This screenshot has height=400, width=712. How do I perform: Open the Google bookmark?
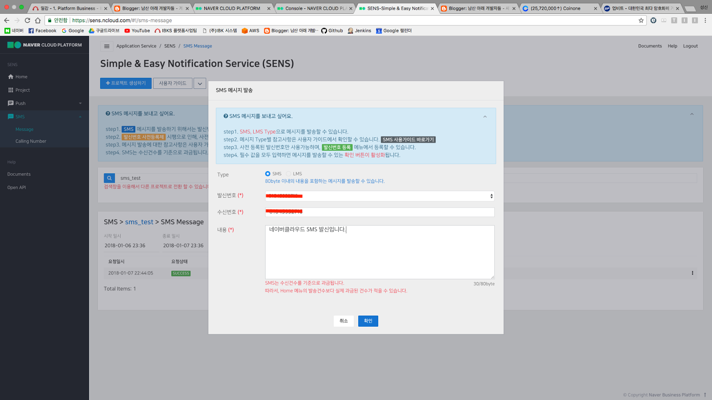tap(73, 31)
